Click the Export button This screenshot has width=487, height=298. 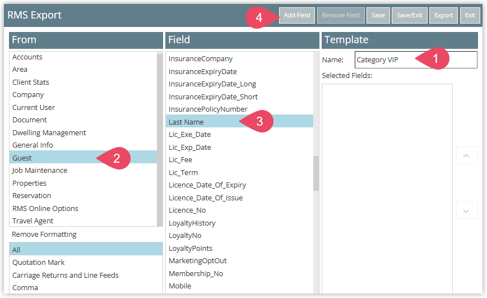click(x=443, y=15)
